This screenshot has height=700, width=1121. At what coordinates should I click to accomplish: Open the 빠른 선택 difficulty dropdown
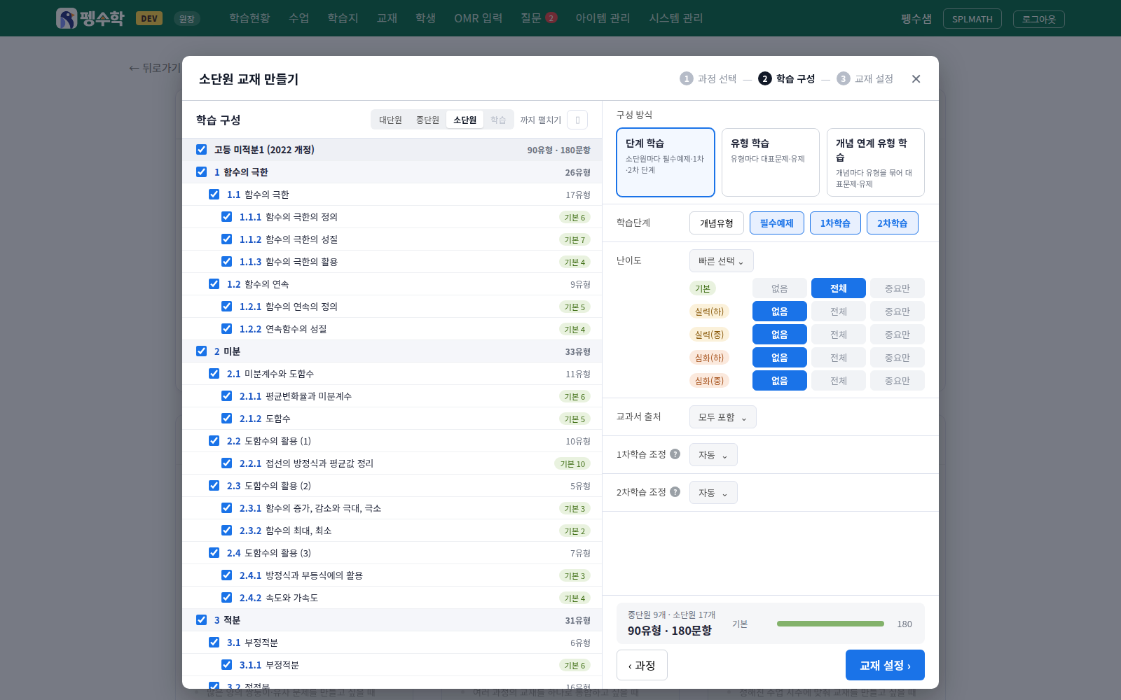tap(722, 261)
